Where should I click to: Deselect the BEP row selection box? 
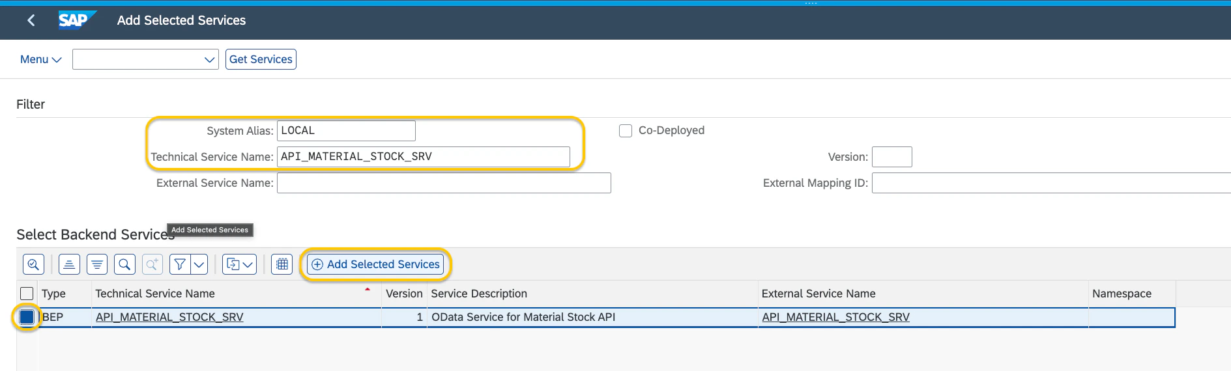[x=27, y=317]
